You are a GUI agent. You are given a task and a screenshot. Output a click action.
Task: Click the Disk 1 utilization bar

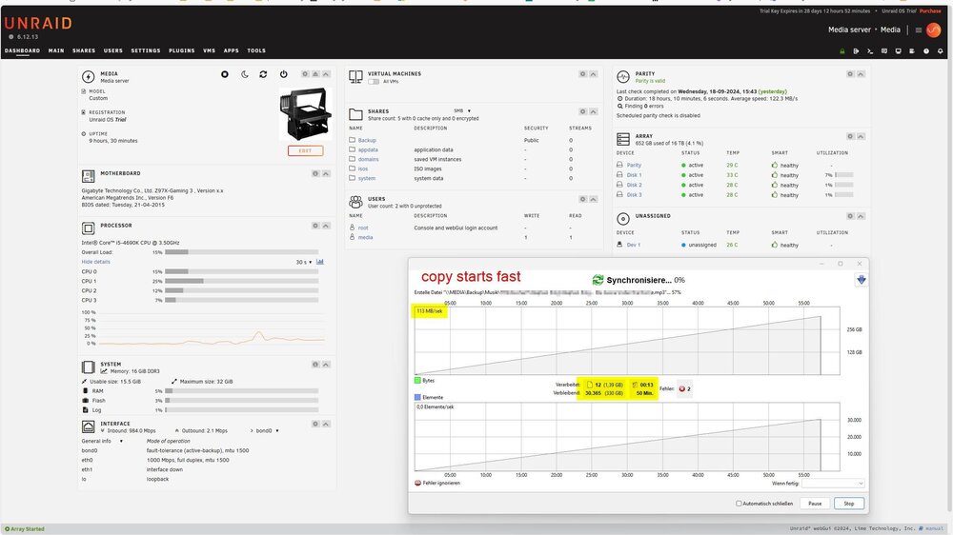[x=843, y=175]
